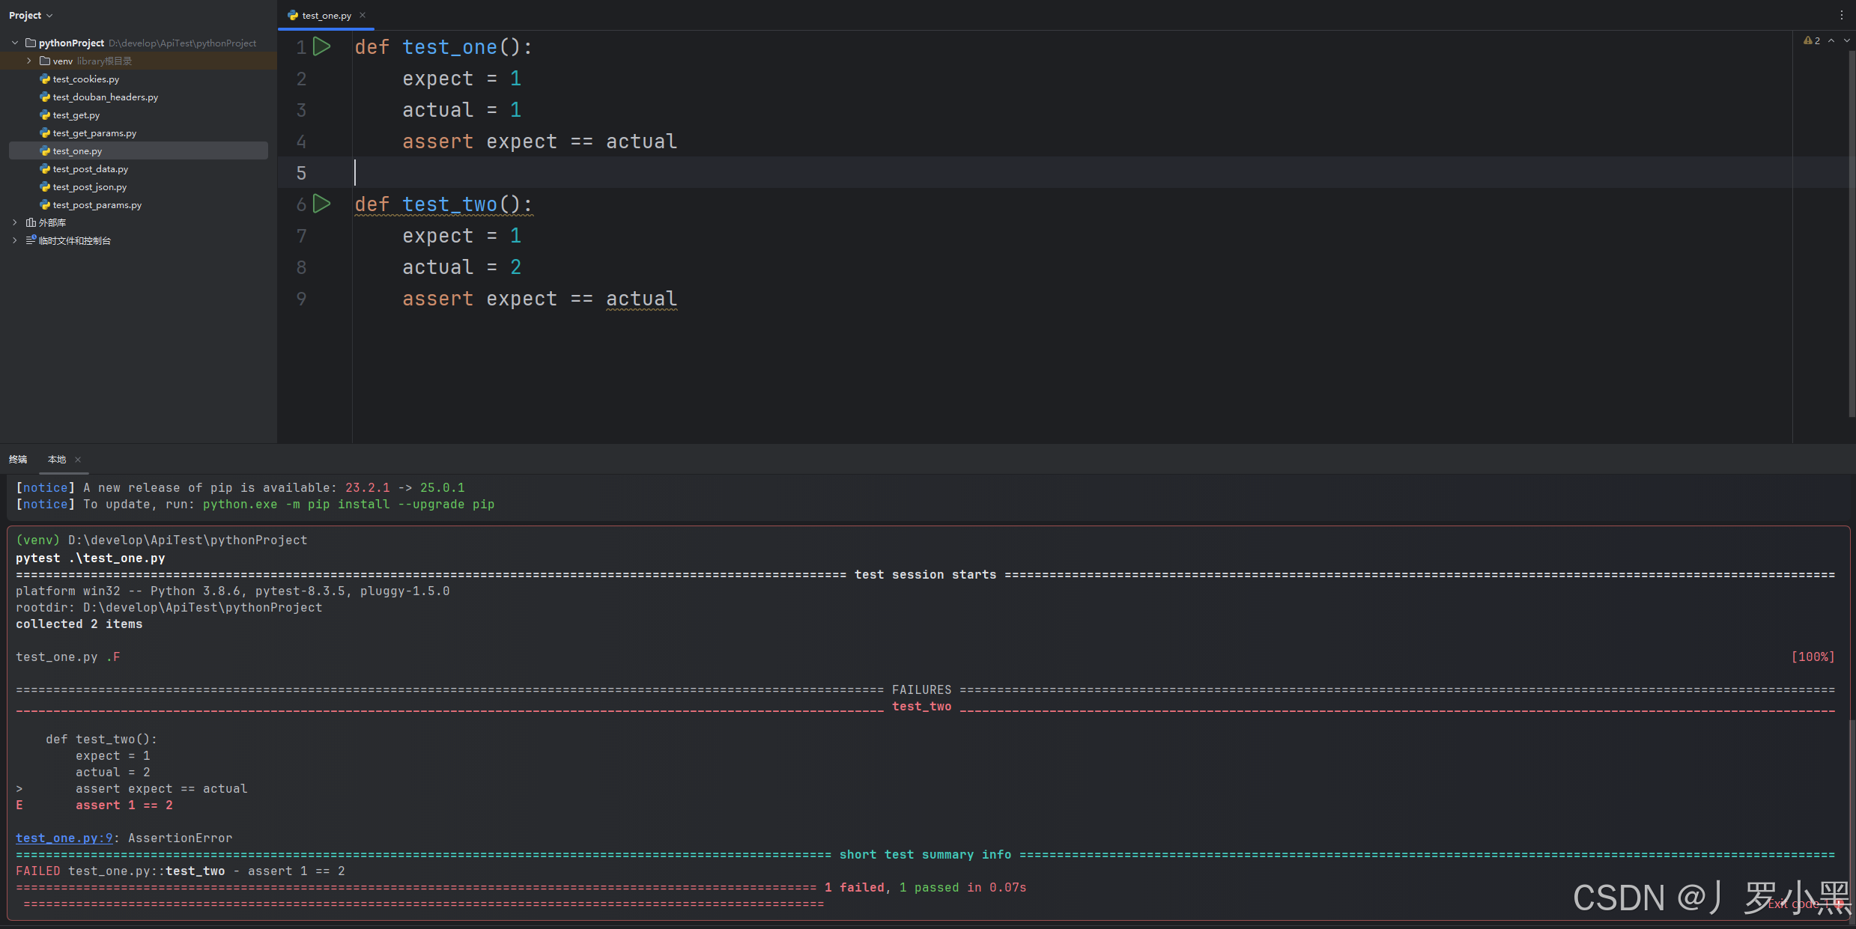
Task: Select the 本地 terminal session tab
Action: 57,460
